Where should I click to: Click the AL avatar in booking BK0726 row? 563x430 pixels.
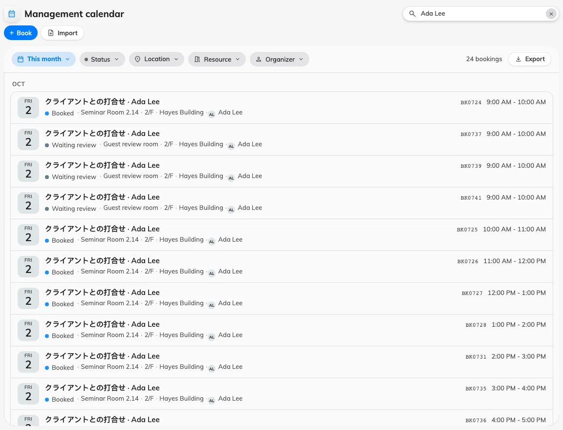coord(212,273)
